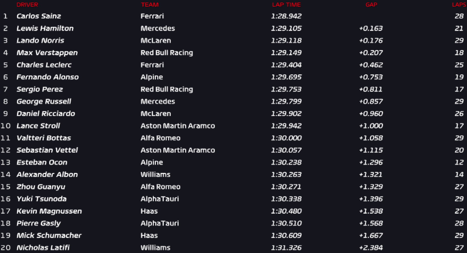Click the TEAM column header
The height and width of the screenshot is (253, 467).
150,5
